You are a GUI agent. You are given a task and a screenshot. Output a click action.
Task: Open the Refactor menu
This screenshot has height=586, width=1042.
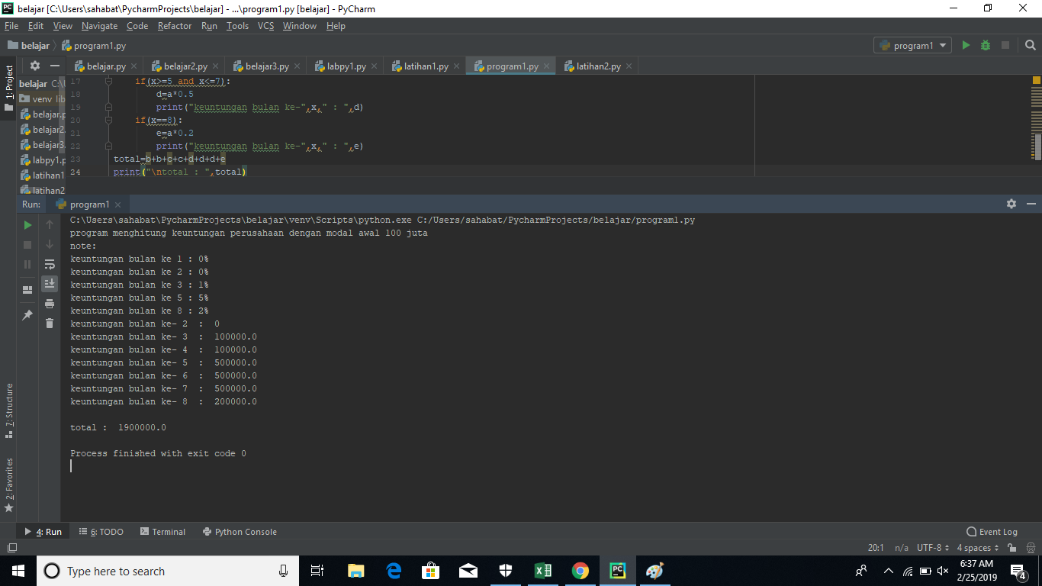coord(175,25)
